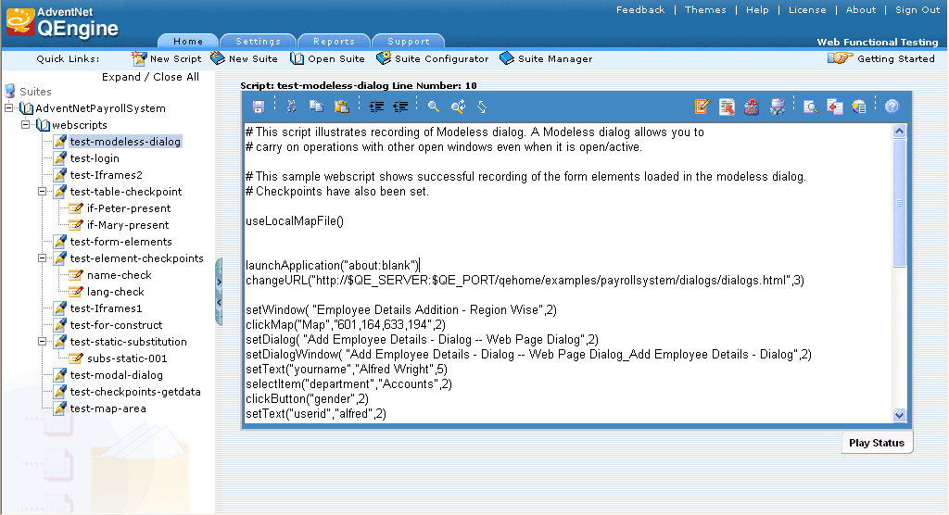Select if-Peter-present checkpoint in tree
Image resolution: width=949 pixels, height=515 pixels.
pos(129,208)
